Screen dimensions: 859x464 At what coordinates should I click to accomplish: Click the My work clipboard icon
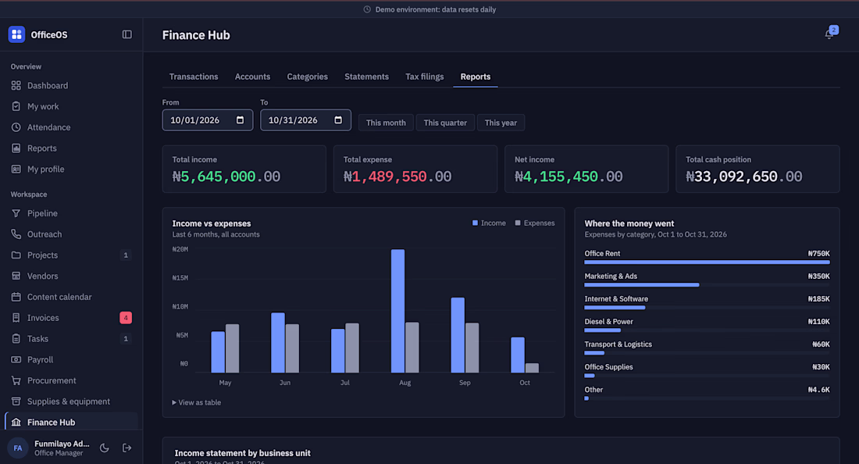(16, 106)
